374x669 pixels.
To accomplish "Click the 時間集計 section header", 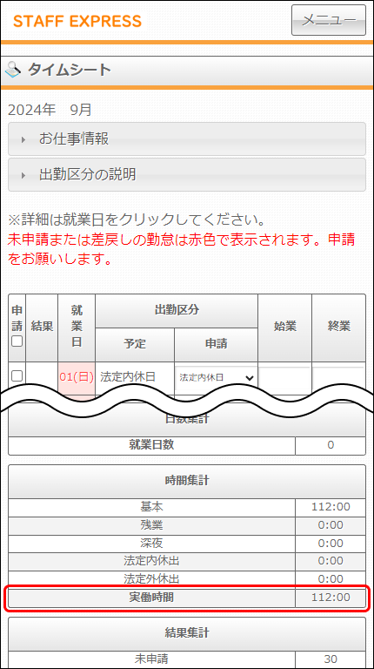I will (187, 481).
